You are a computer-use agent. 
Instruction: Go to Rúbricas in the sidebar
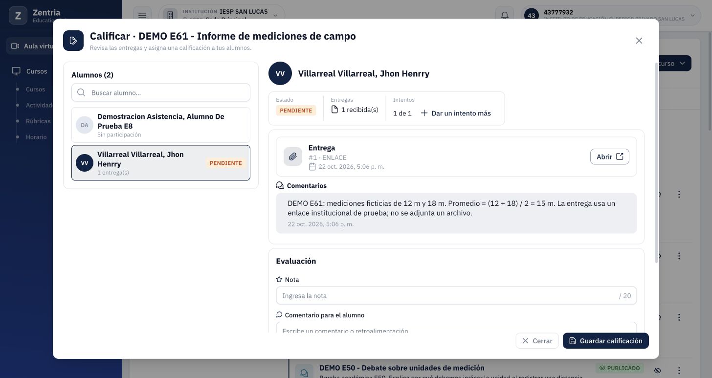pos(38,121)
